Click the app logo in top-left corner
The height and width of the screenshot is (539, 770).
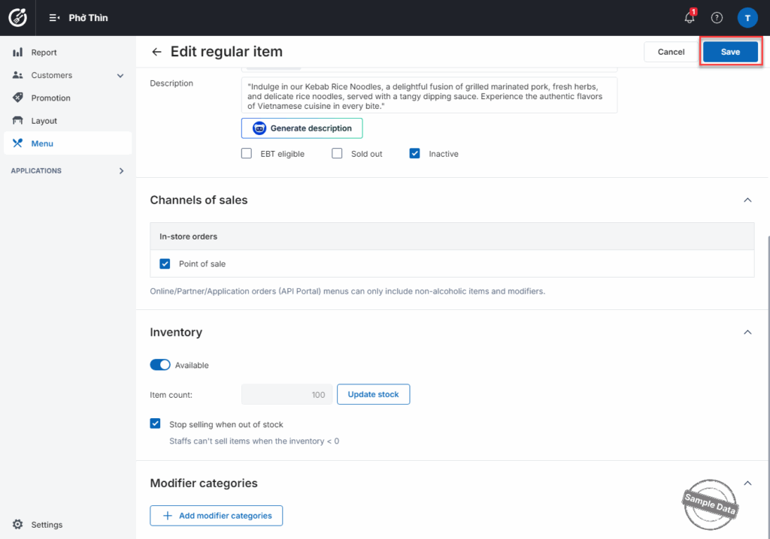pos(17,18)
